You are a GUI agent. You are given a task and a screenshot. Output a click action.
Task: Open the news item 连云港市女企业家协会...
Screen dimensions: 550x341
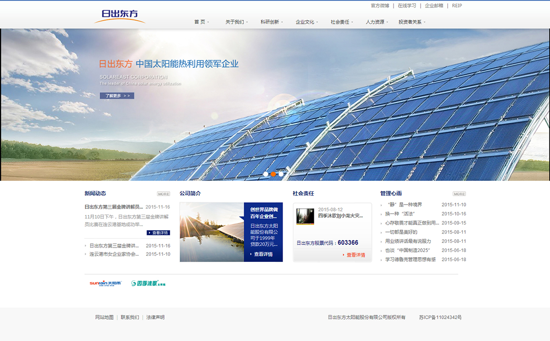point(114,254)
